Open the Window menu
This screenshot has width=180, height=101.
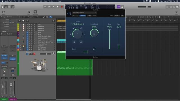[51, 1]
